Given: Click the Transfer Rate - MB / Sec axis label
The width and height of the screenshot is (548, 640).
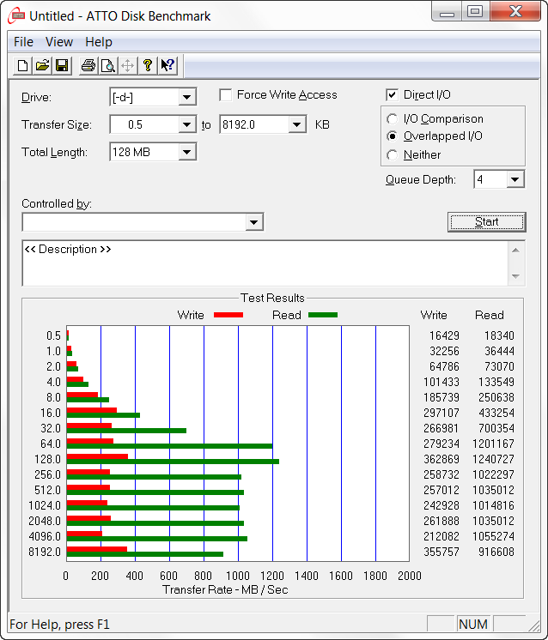Looking at the screenshot, I should coord(225,589).
